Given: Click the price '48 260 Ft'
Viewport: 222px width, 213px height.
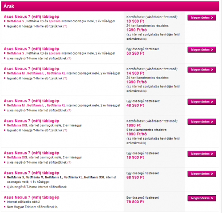Looking at the screenshot, I should (x=135, y=106).
